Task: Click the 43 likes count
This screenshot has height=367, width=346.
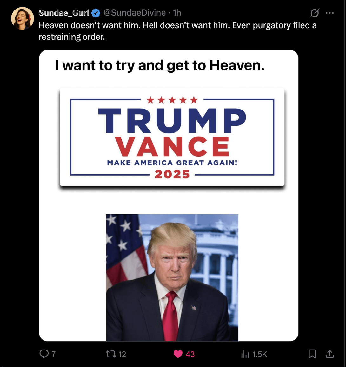Action: (x=190, y=354)
